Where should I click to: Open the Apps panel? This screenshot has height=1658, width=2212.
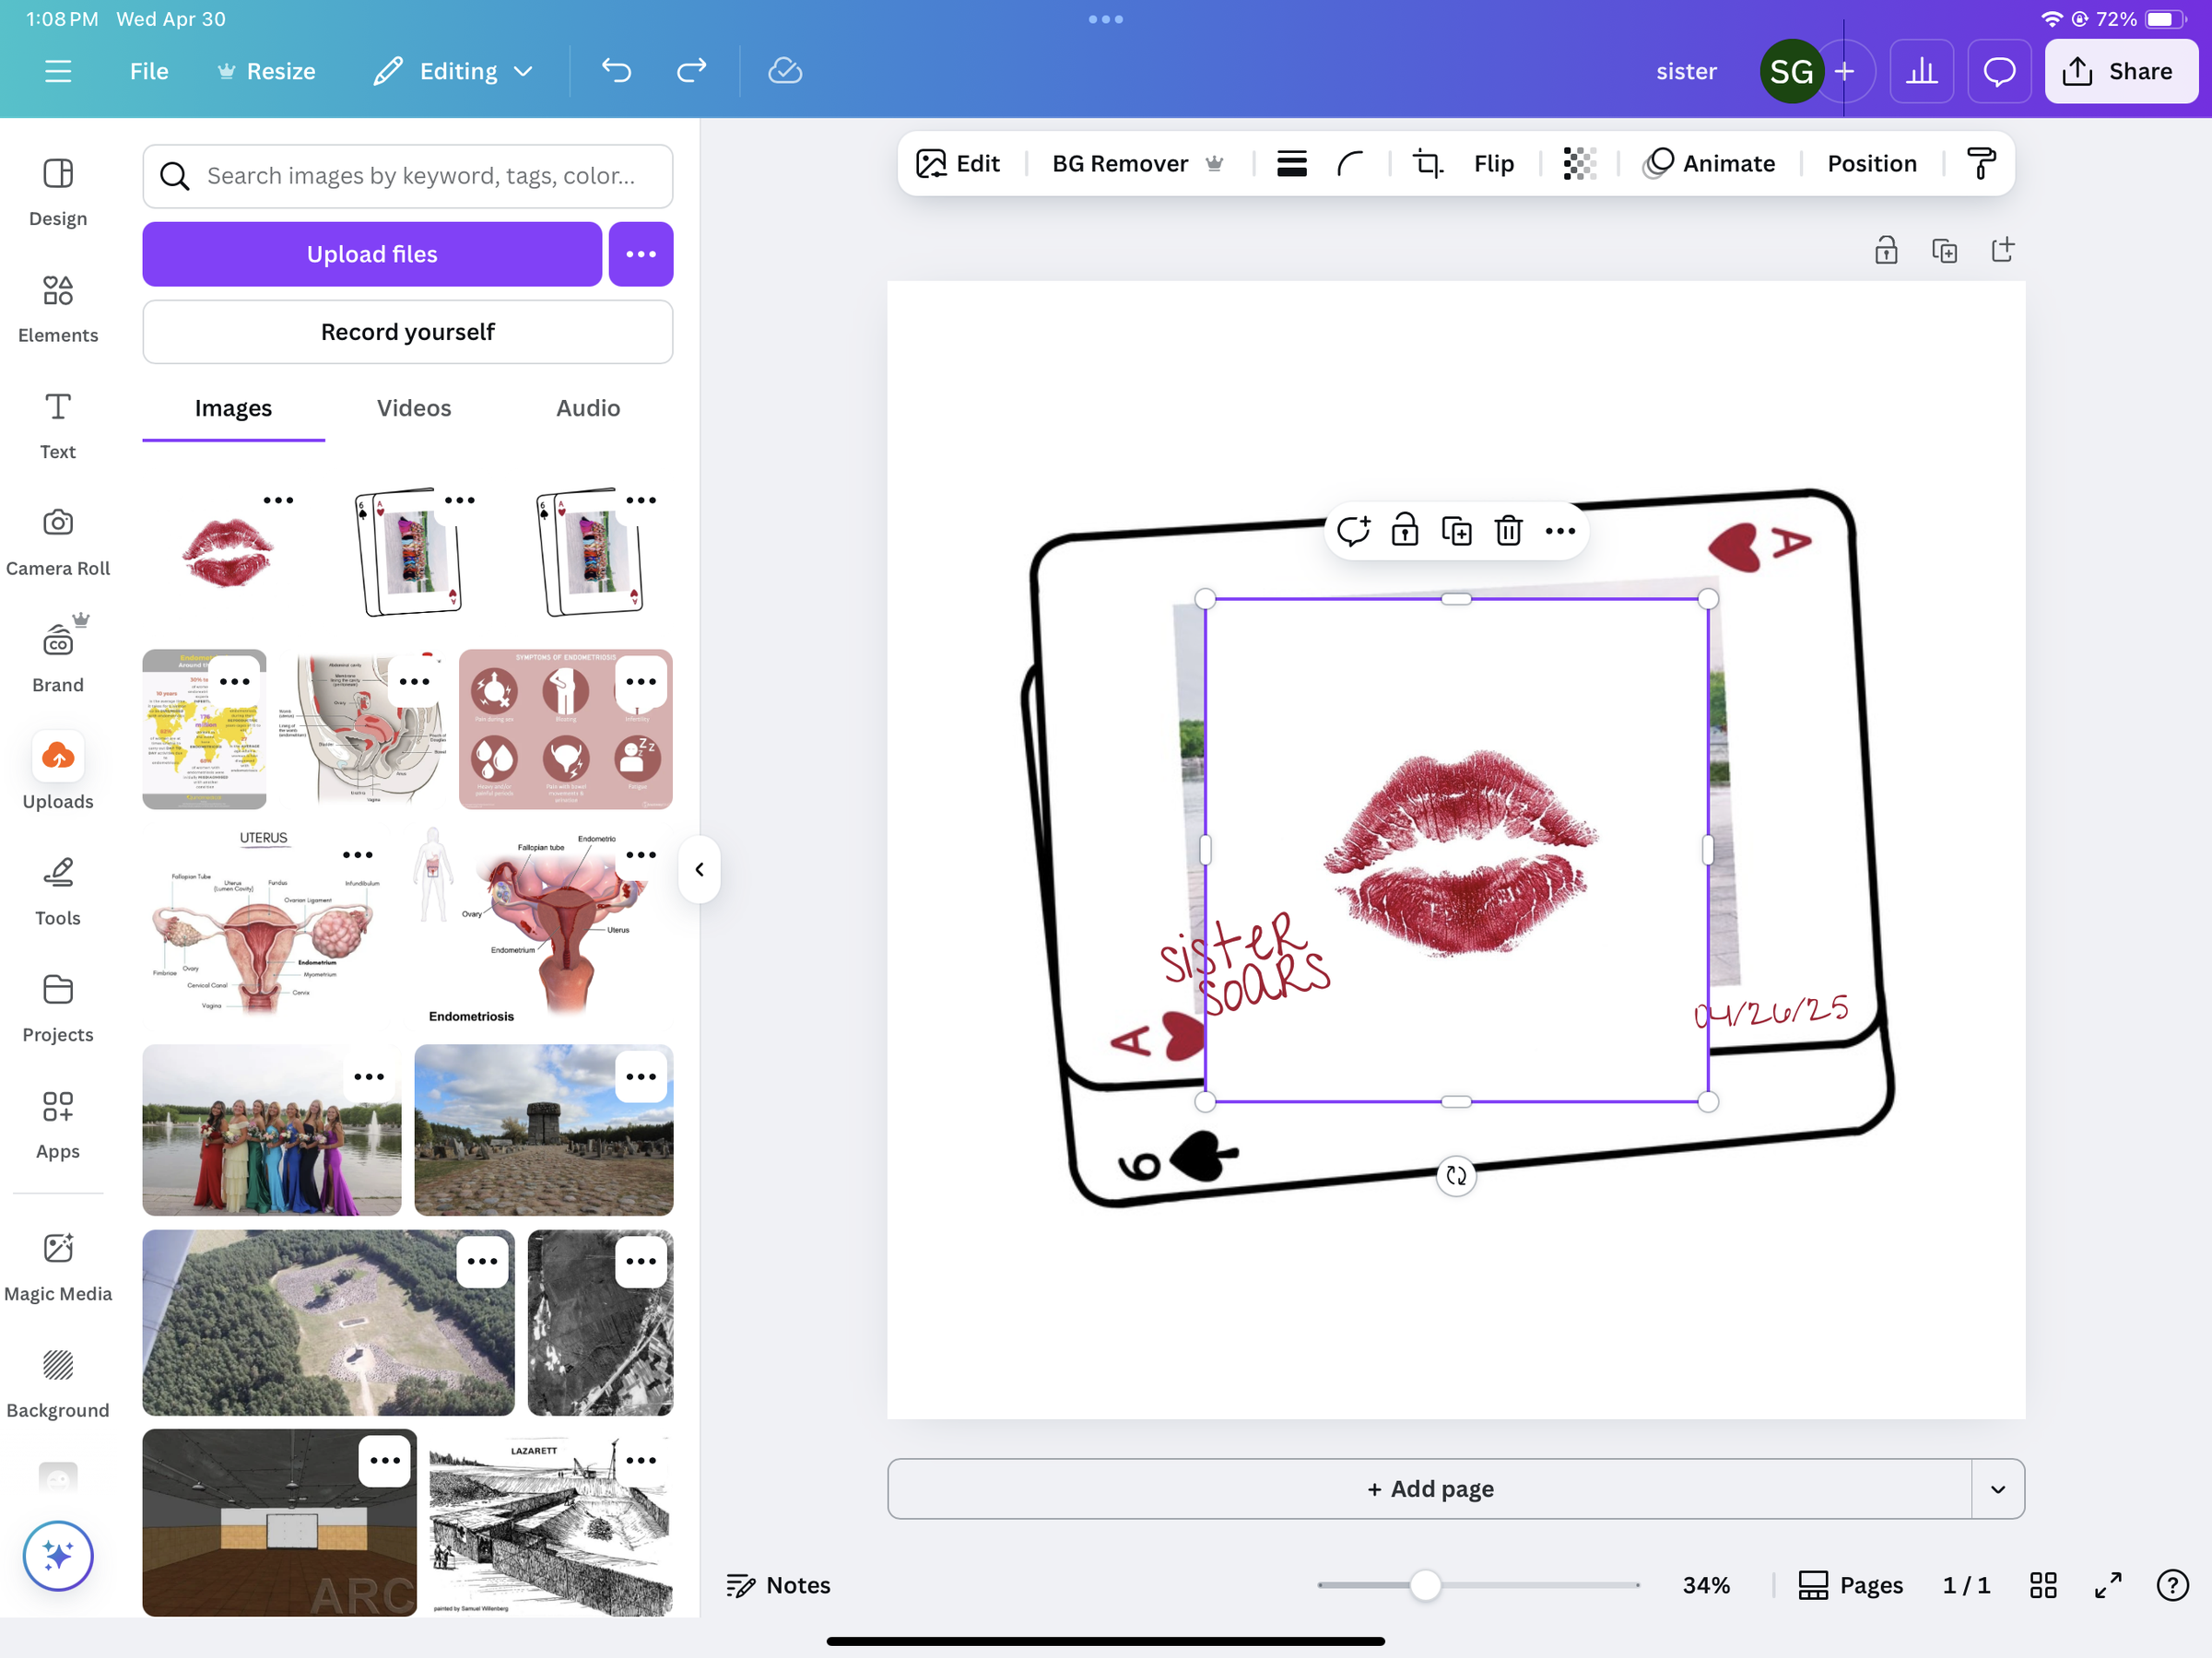point(58,1125)
